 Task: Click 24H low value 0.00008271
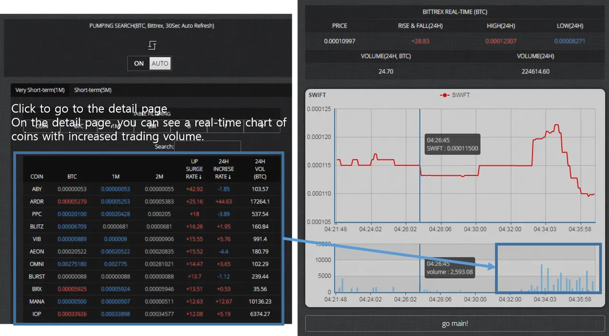(570, 41)
